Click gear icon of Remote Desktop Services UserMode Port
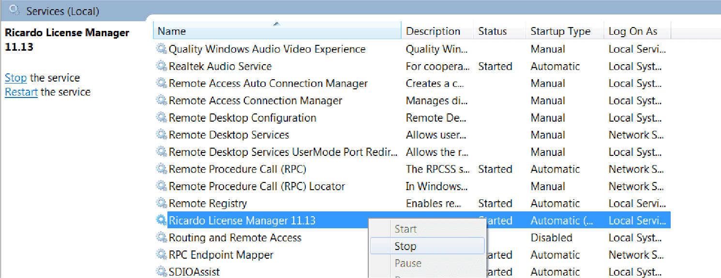 pos(161,152)
